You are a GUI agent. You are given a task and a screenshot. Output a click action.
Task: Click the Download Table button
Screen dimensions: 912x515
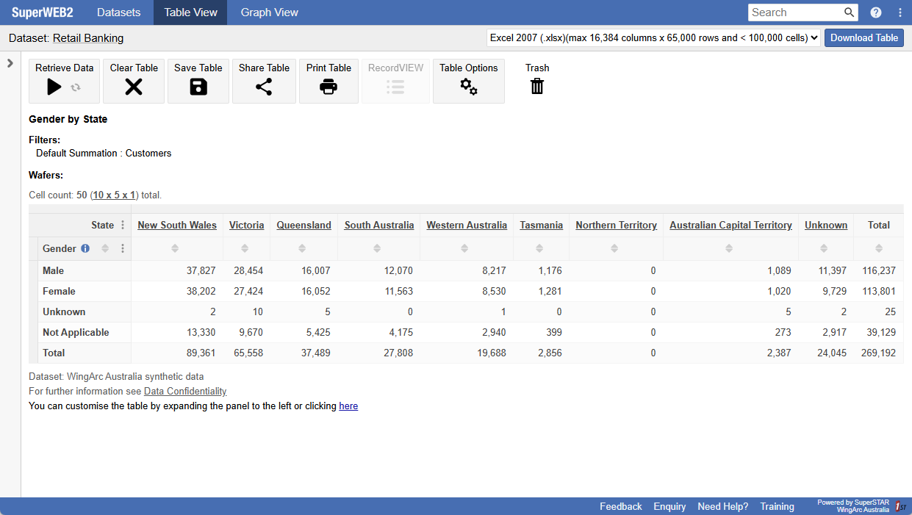click(x=863, y=37)
